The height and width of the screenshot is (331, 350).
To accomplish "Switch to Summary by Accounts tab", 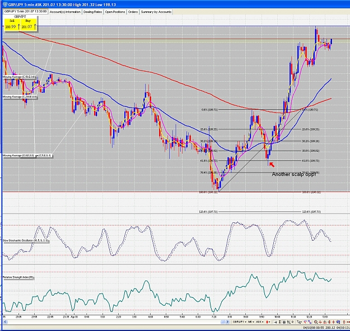I will (156, 12).
